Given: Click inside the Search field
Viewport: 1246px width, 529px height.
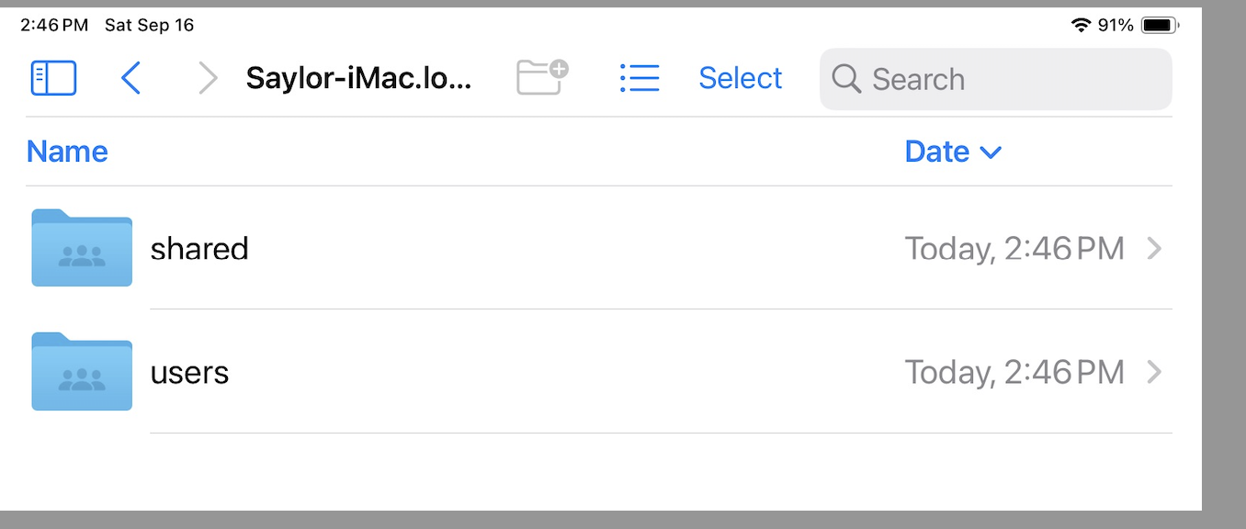Looking at the screenshot, I should click(1011, 79).
